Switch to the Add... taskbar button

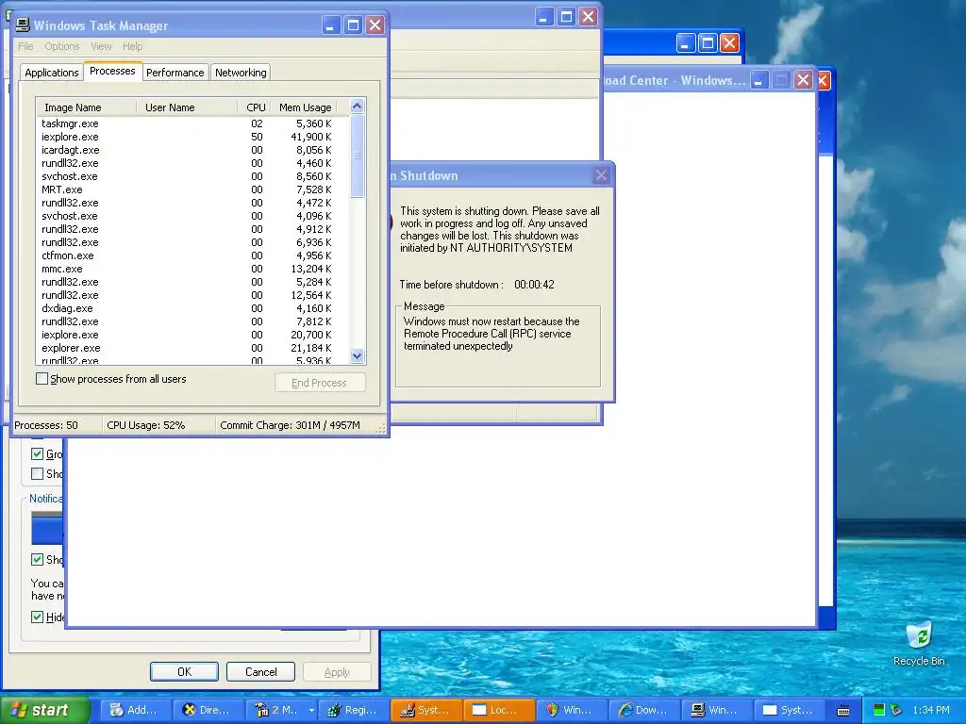pos(134,710)
